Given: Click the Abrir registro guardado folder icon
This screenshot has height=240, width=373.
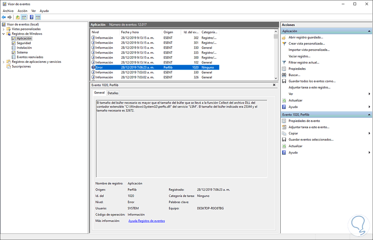Looking at the screenshot, I should tap(284, 38).
